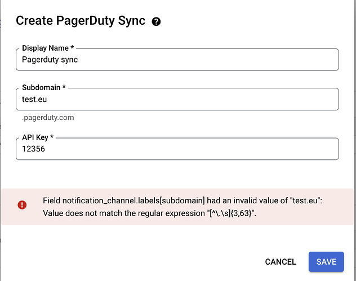Click the red error alert icon
This screenshot has width=356, height=281.
point(22,205)
